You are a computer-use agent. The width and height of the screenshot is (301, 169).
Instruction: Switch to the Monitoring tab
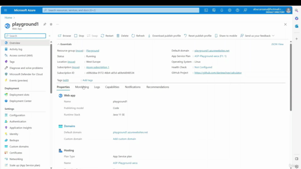click(x=82, y=87)
